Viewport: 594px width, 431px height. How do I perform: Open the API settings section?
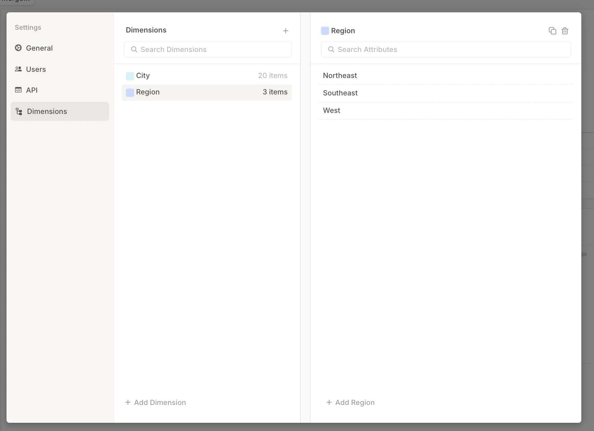32,90
